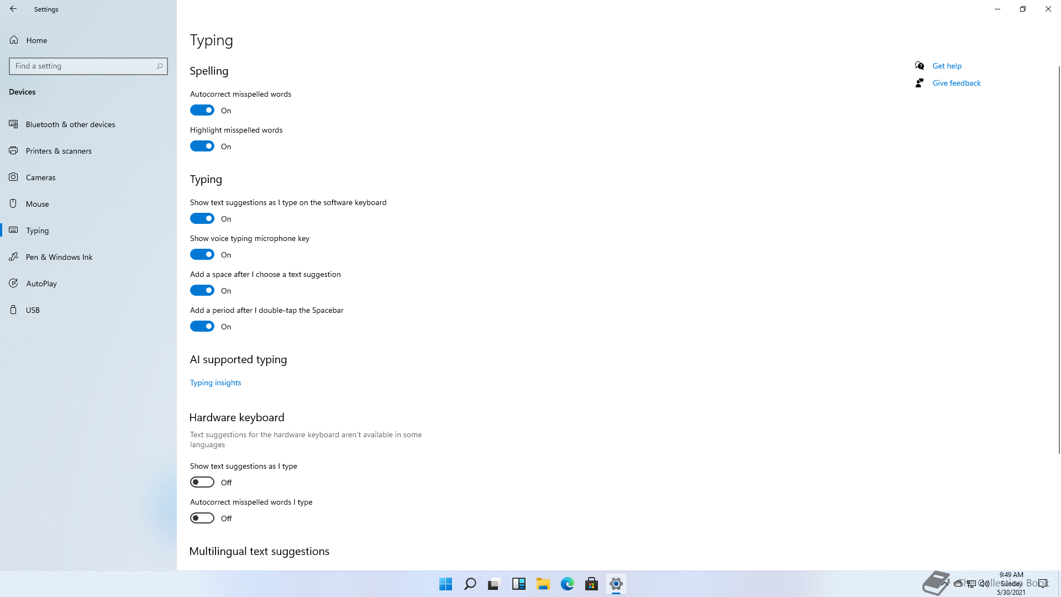Image resolution: width=1061 pixels, height=597 pixels.
Task: Open Bluetooth & other devices
Action: (88, 124)
